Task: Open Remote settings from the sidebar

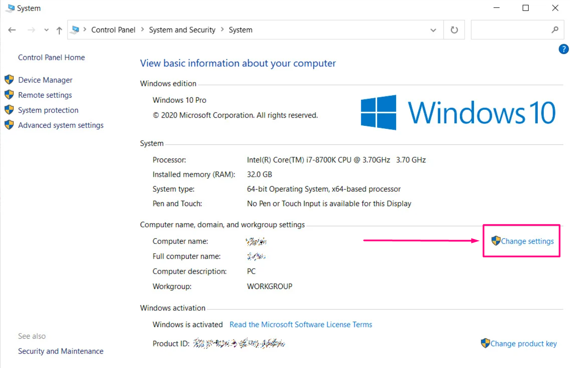Action: point(45,95)
